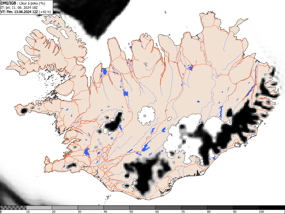The height and width of the screenshot is (214, 285).
Task: Click the 'DMI/IGB : Líkur á þoku (%)' title
Action: pos(23,3)
